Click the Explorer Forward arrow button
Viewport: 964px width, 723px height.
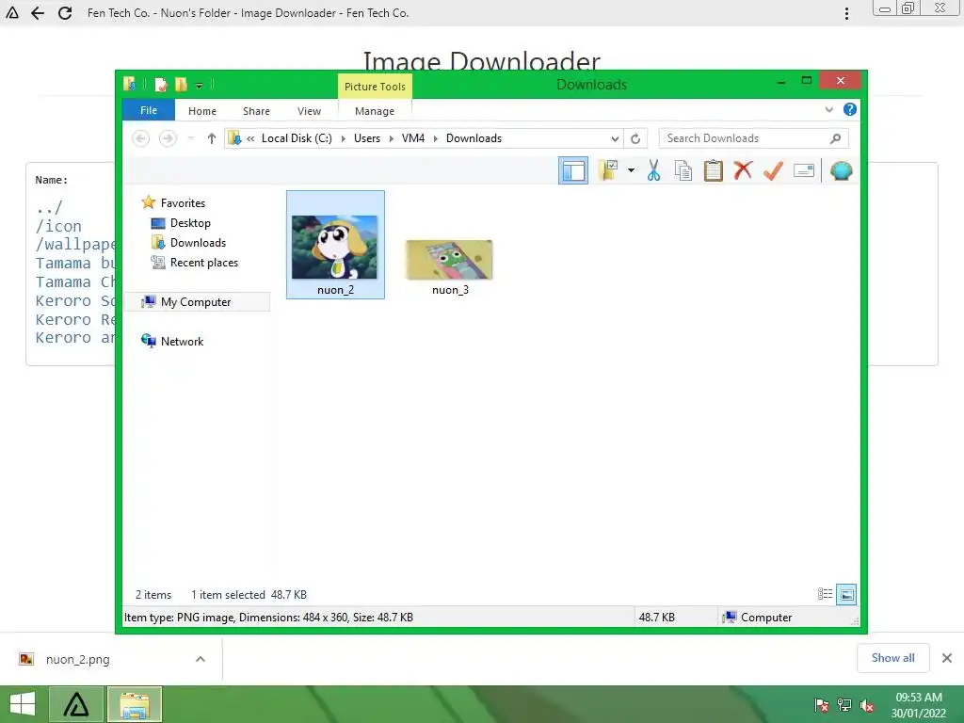168,138
